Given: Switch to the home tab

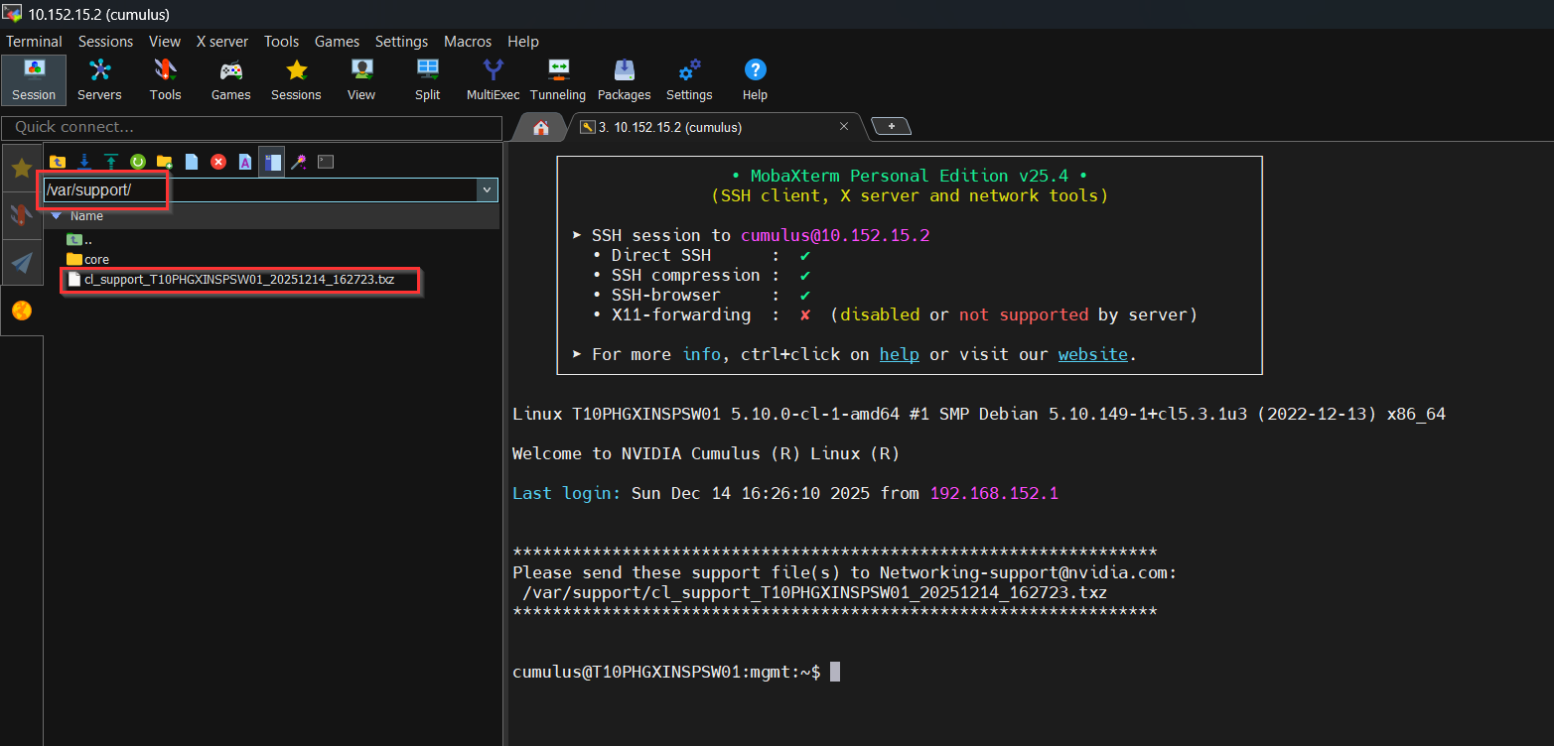Looking at the screenshot, I should [x=541, y=128].
